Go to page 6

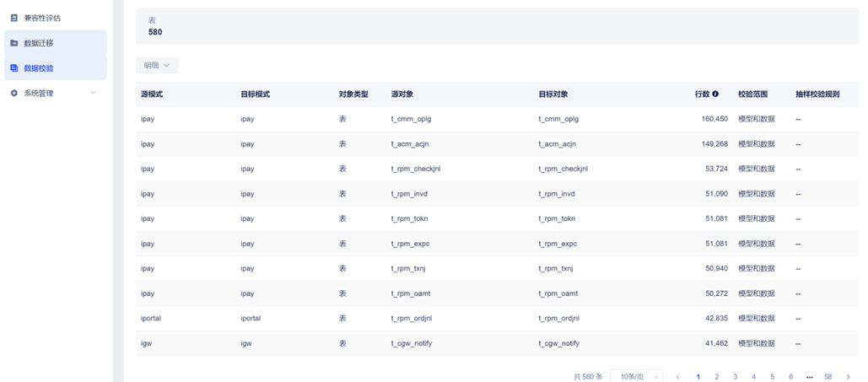[790, 376]
